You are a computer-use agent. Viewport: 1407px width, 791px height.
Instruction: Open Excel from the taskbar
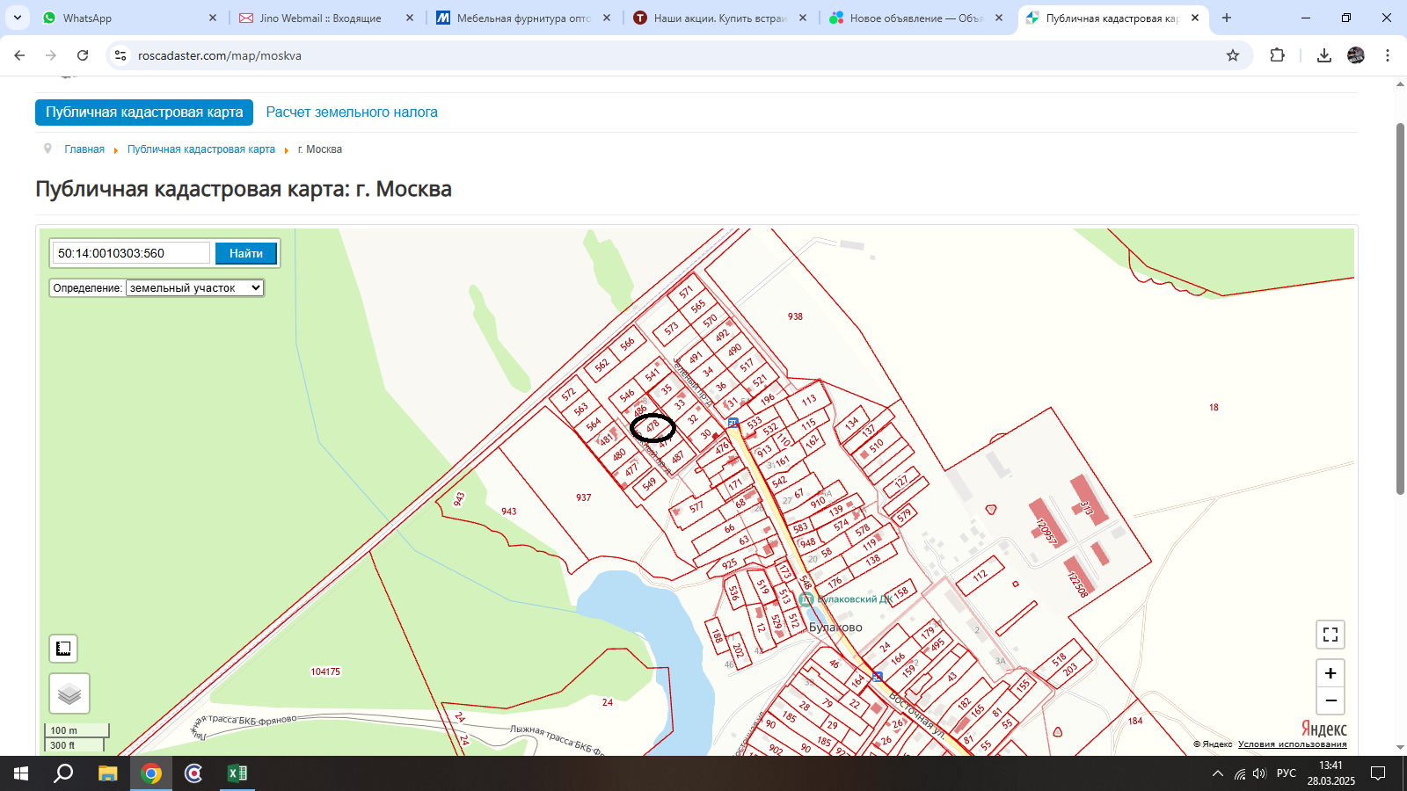point(237,773)
